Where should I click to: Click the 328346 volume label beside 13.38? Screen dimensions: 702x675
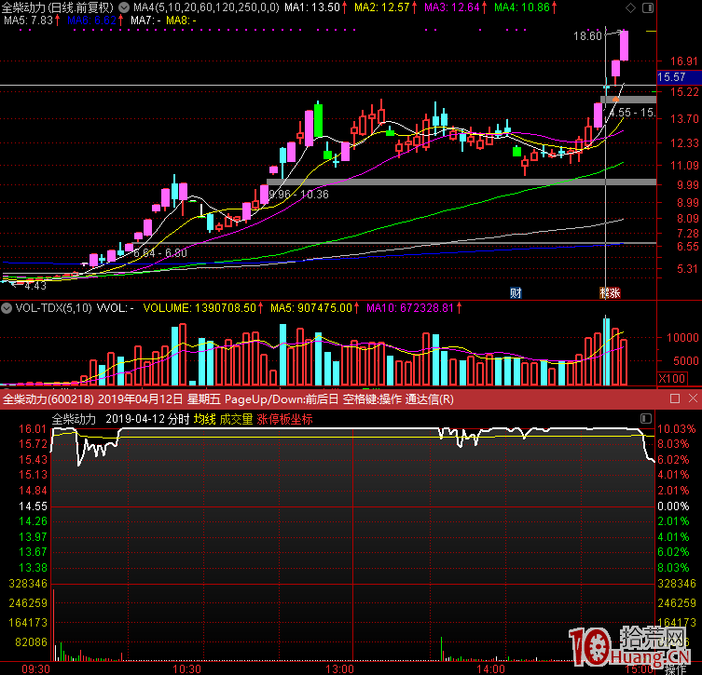[28, 584]
